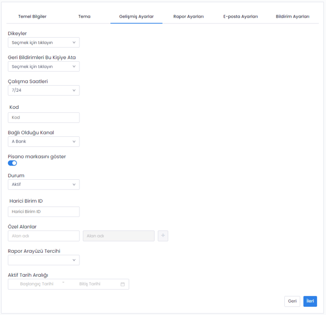Open the Rapor Arayüzü Tercihi dropdown
Viewport: 326px width, 315px height.
click(x=44, y=260)
